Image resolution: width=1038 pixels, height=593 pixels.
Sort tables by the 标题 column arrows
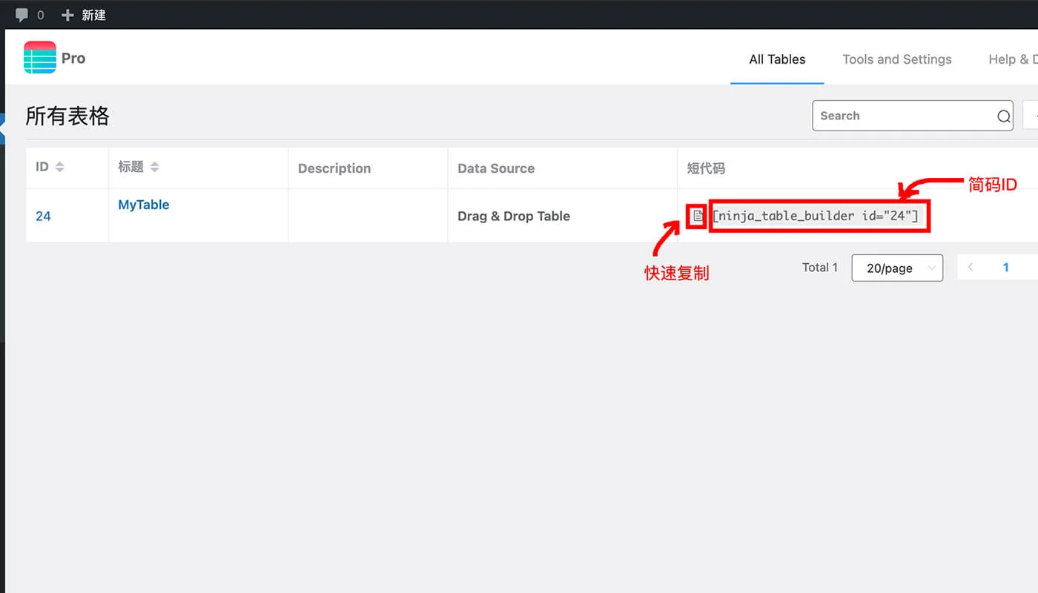coord(154,168)
